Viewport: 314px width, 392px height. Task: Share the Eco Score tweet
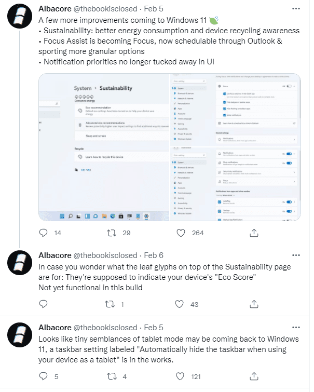254,304
